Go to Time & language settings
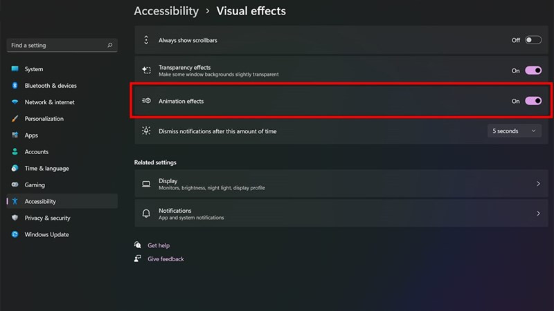 pos(46,169)
